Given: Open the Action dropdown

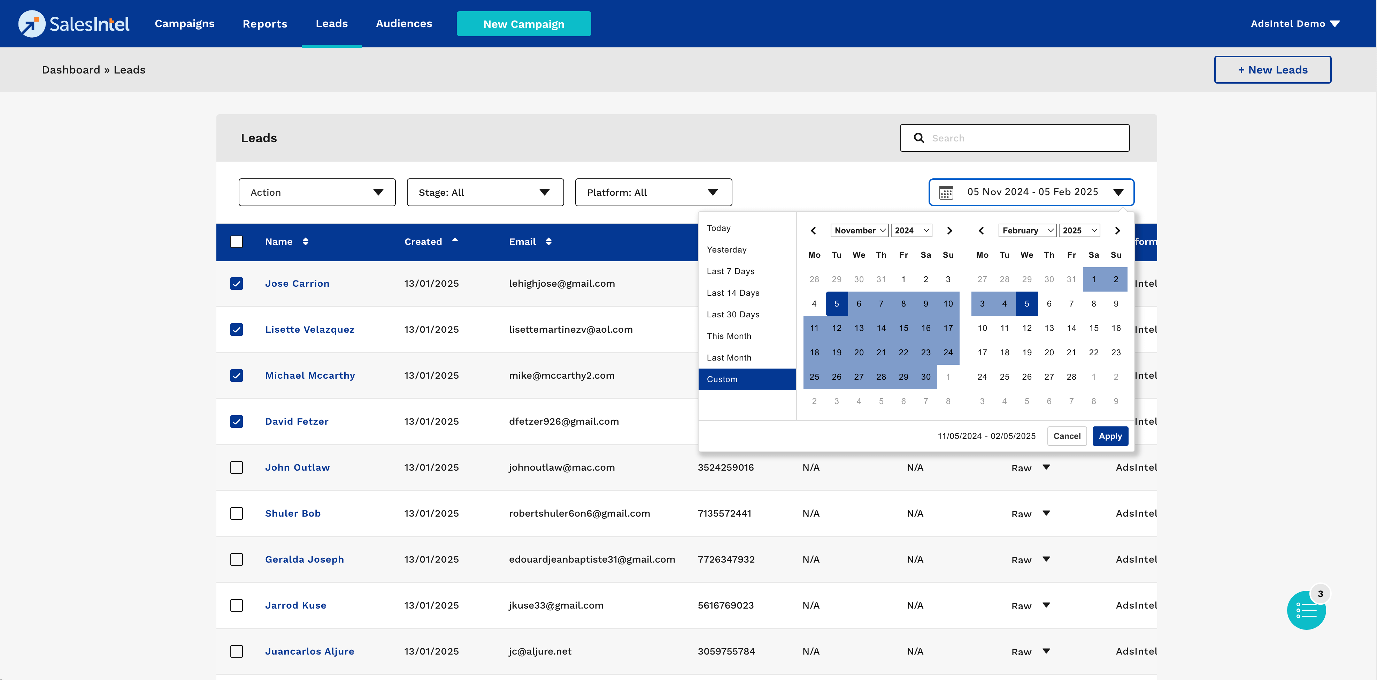Looking at the screenshot, I should tap(316, 192).
